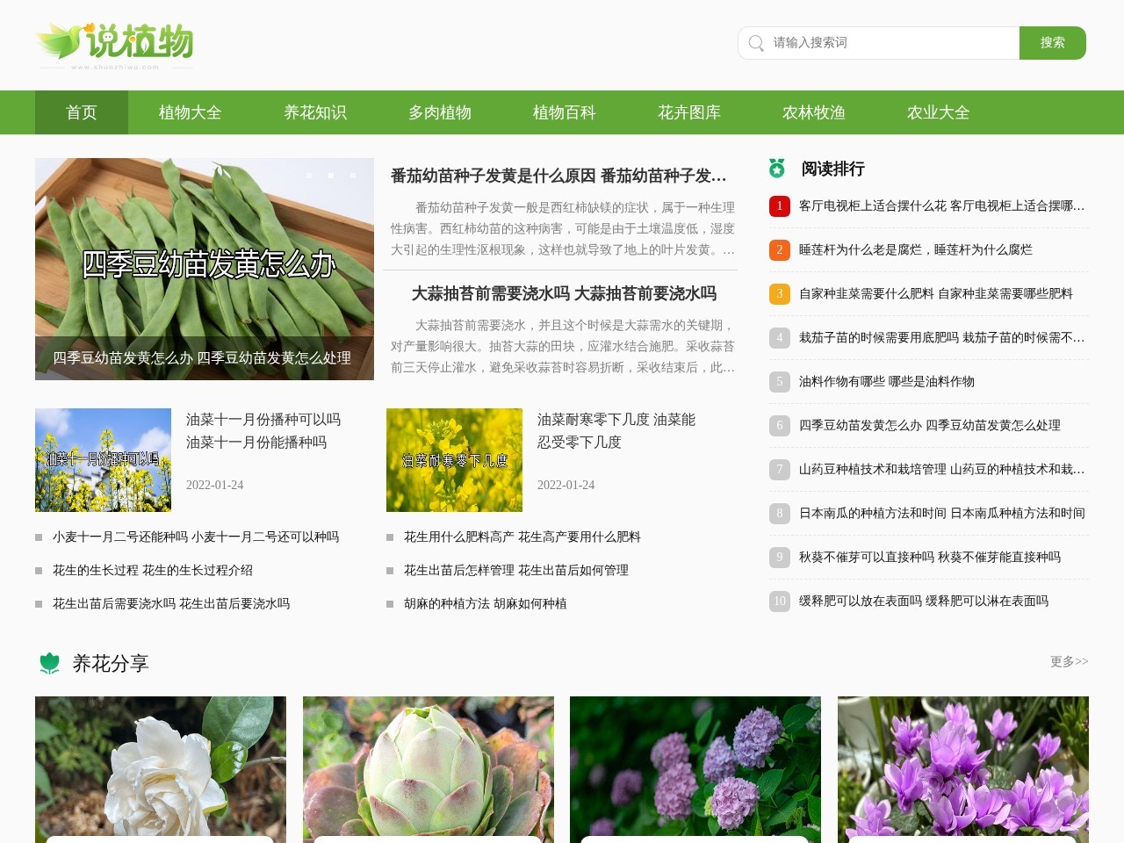Click the medal icon beside 阅读排行
1124x843 pixels.
click(x=778, y=169)
